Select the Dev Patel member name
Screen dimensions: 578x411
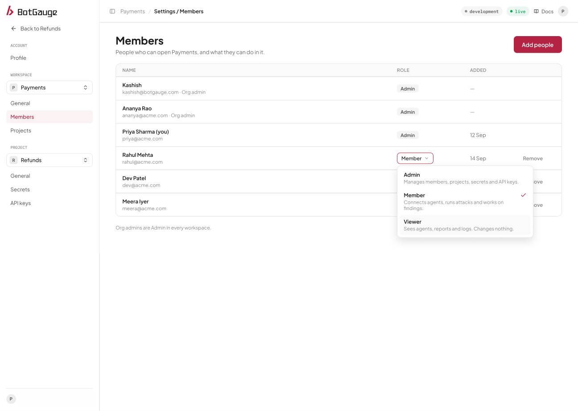(134, 178)
